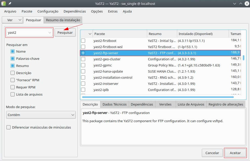Open the search term history dropdown arrow

coord(49,33)
